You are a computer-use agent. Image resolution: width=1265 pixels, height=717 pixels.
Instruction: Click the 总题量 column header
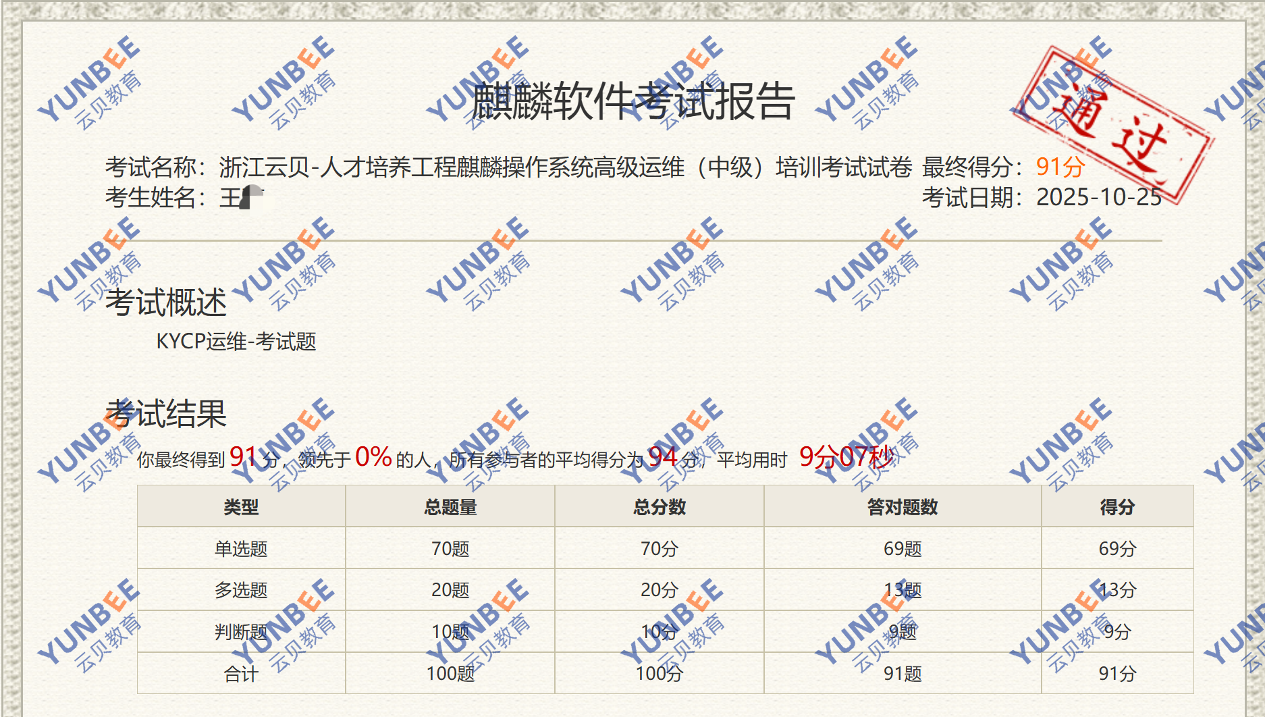click(450, 507)
